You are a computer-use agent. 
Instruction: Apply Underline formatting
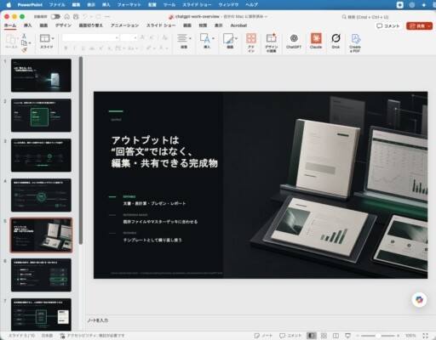coord(83,48)
